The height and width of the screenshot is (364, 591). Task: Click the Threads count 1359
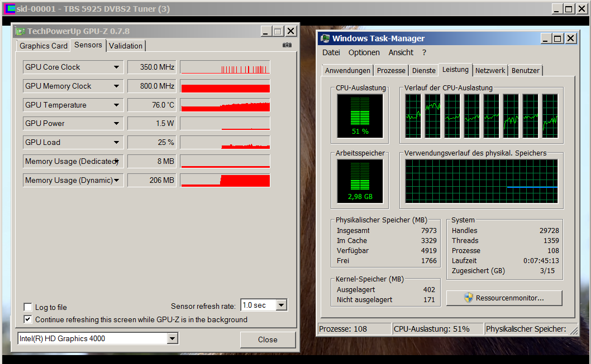(x=551, y=241)
